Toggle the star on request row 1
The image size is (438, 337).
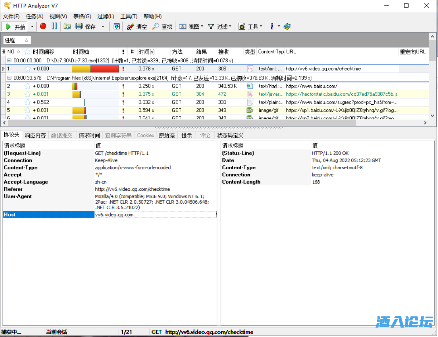coord(28,69)
